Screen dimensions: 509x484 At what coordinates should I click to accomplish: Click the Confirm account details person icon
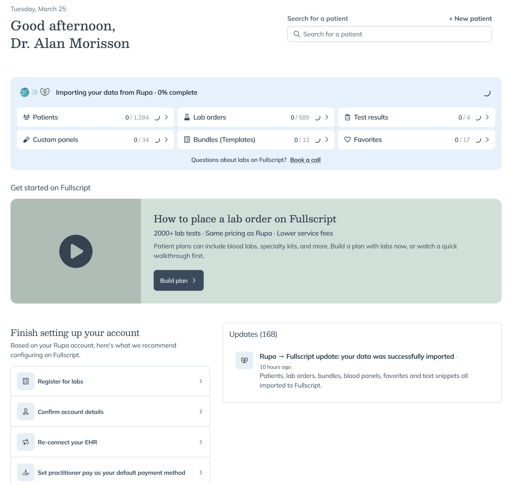click(x=26, y=412)
